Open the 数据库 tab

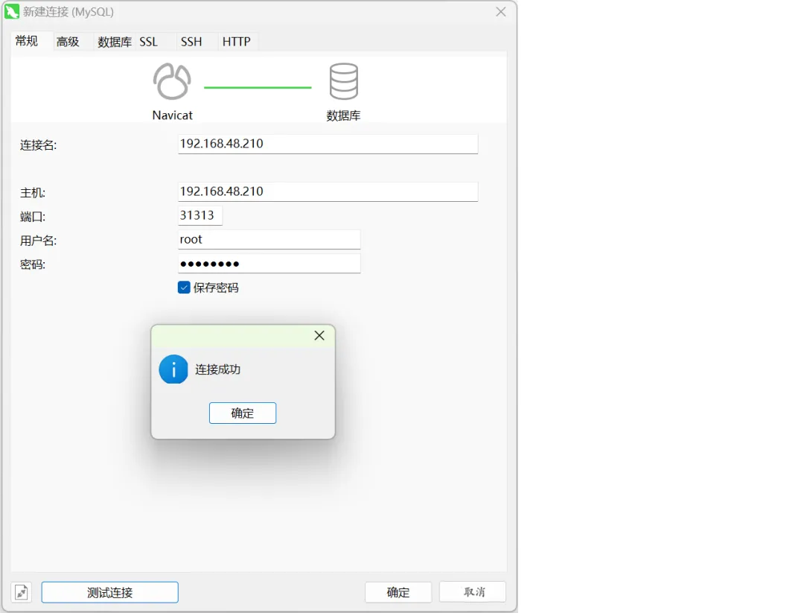(x=114, y=42)
